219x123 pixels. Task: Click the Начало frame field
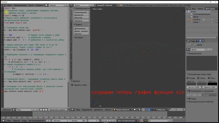tap(61, 121)
